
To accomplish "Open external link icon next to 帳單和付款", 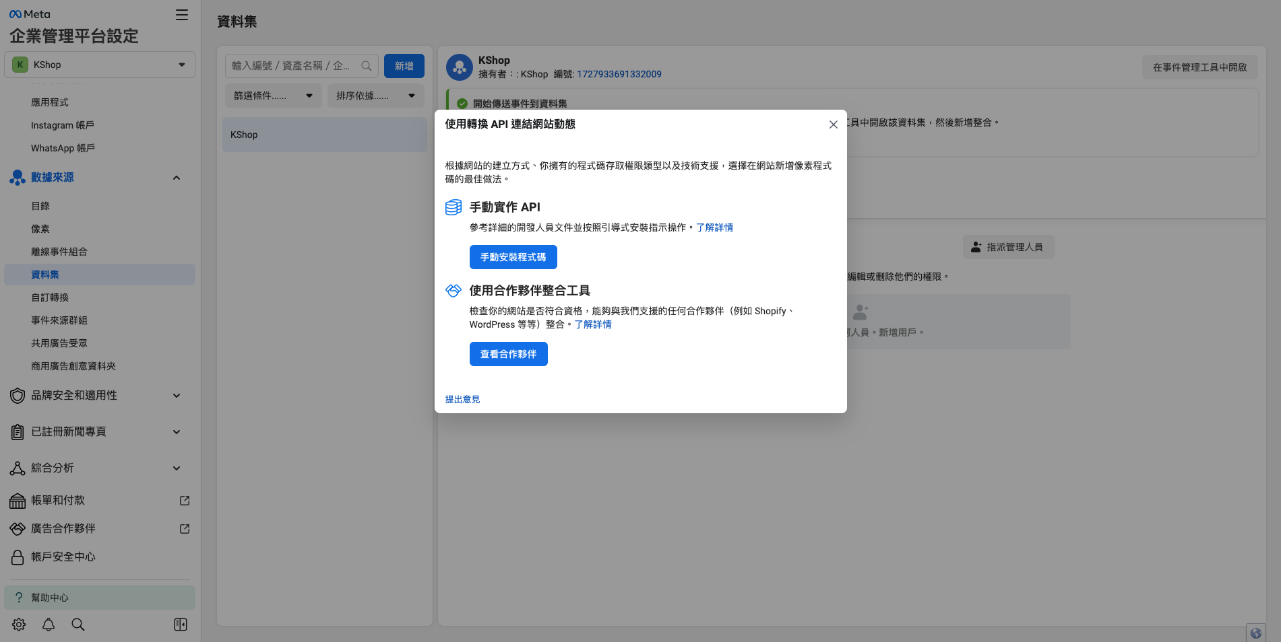I will [185, 501].
